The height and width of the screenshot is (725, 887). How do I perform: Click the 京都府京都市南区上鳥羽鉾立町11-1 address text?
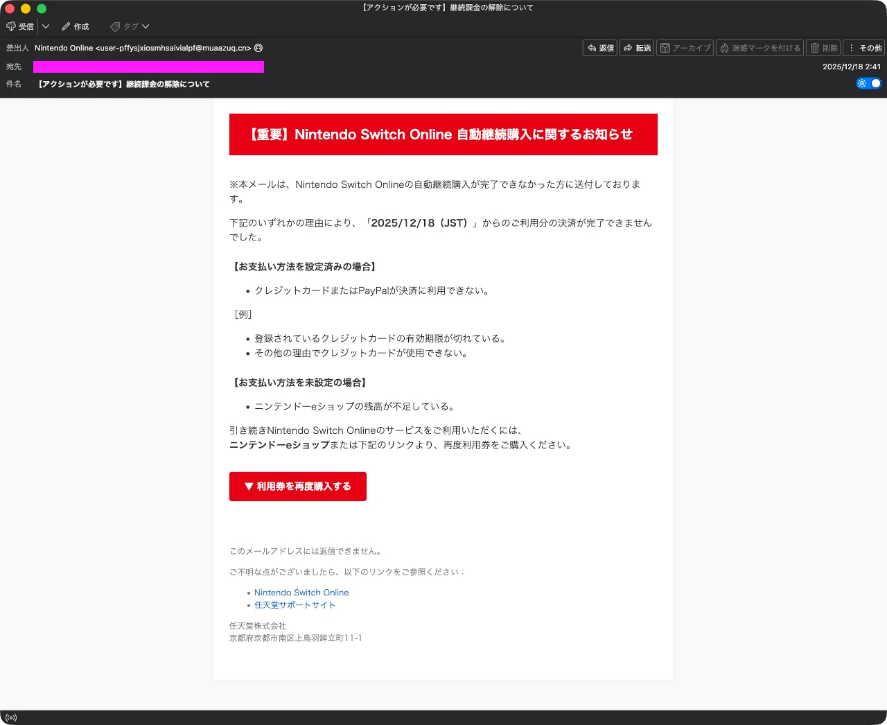(296, 638)
